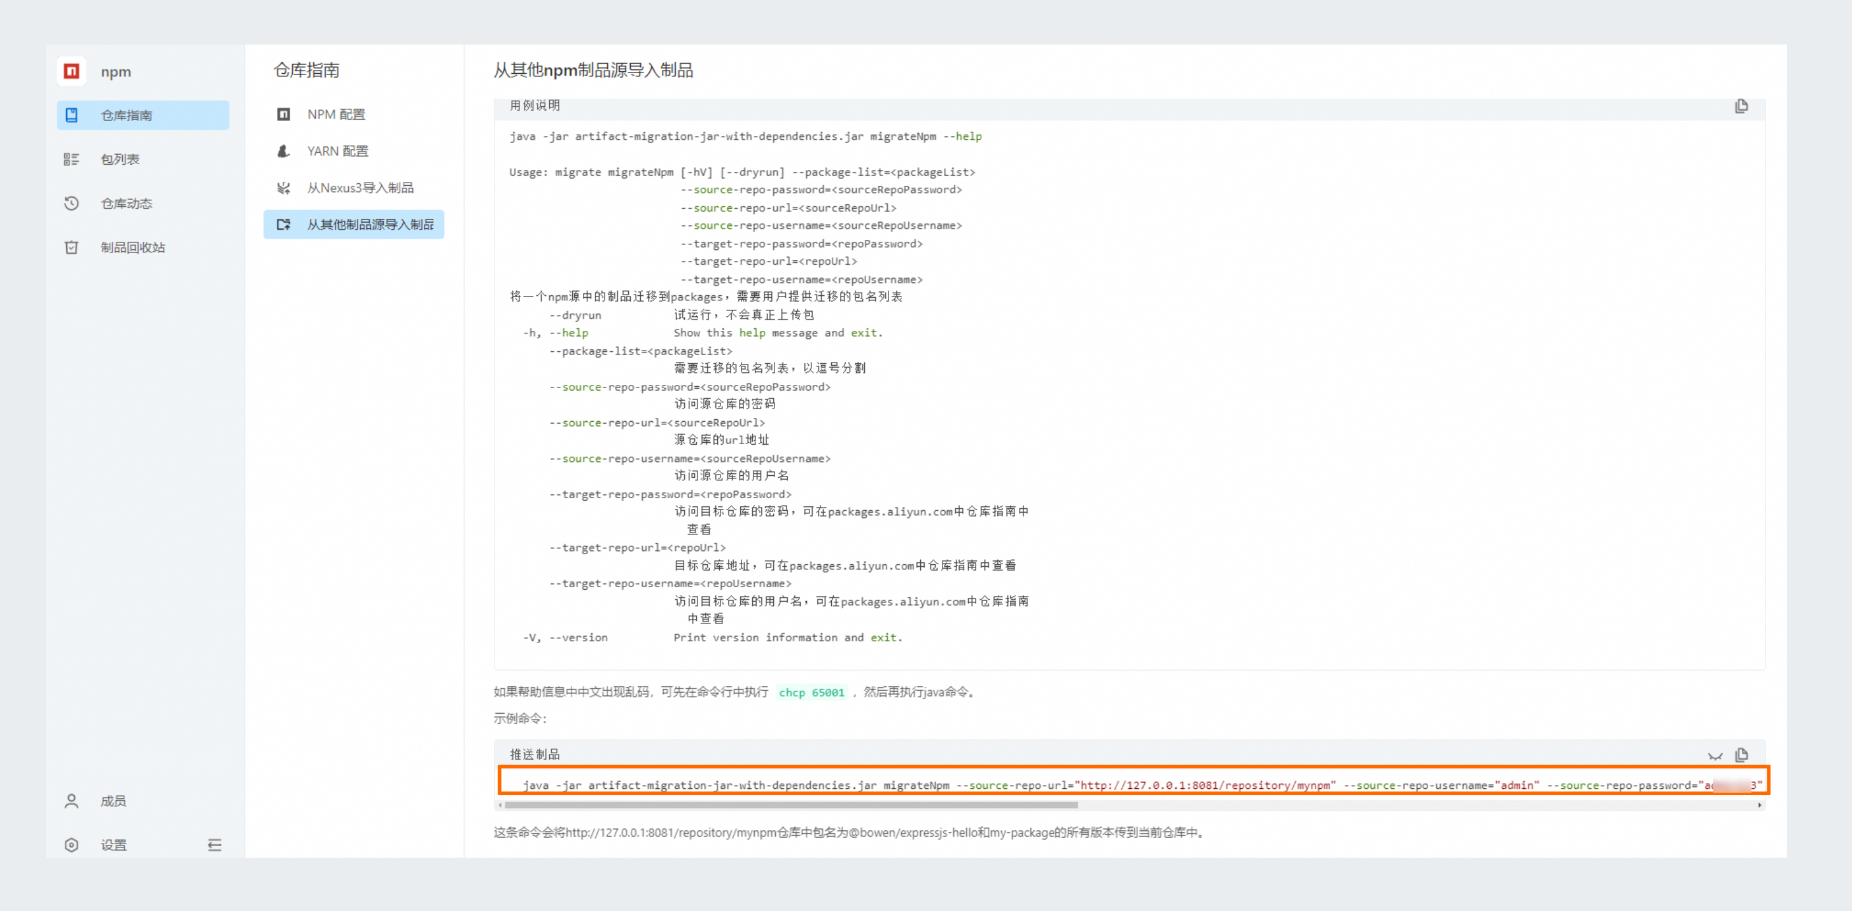
Task: Click the chcp 65001 command snippet
Action: (x=811, y=692)
